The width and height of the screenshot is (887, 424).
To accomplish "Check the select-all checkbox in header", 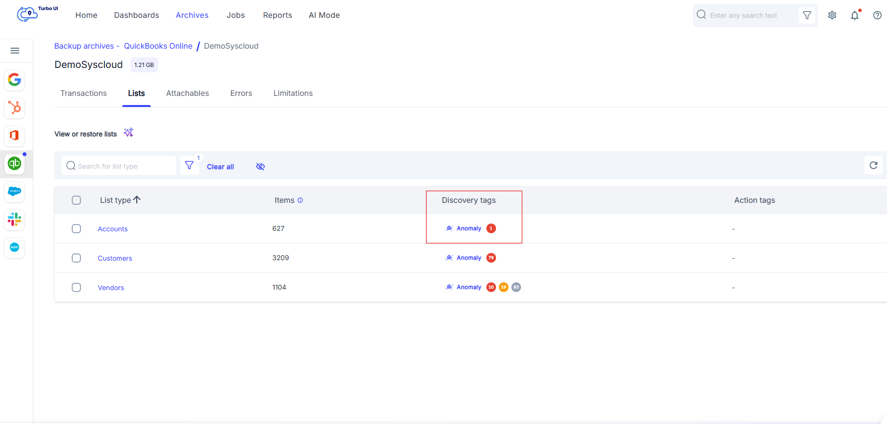I will (76, 200).
